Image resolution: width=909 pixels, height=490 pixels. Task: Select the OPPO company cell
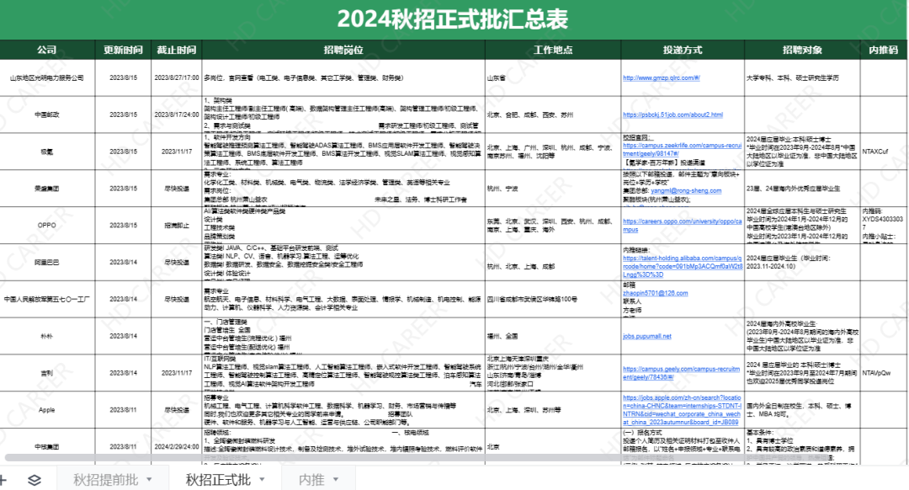pyautogui.click(x=47, y=225)
